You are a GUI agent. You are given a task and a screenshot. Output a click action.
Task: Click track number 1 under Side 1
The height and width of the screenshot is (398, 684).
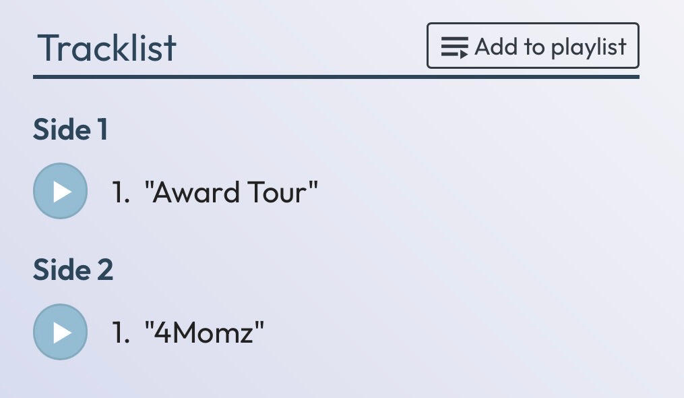(121, 193)
